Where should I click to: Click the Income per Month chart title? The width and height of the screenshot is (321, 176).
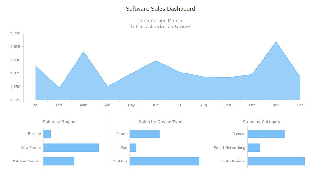(160, 21)
